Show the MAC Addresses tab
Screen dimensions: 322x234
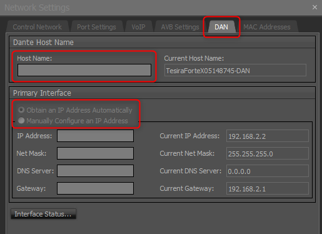click(x=267, y=27)
